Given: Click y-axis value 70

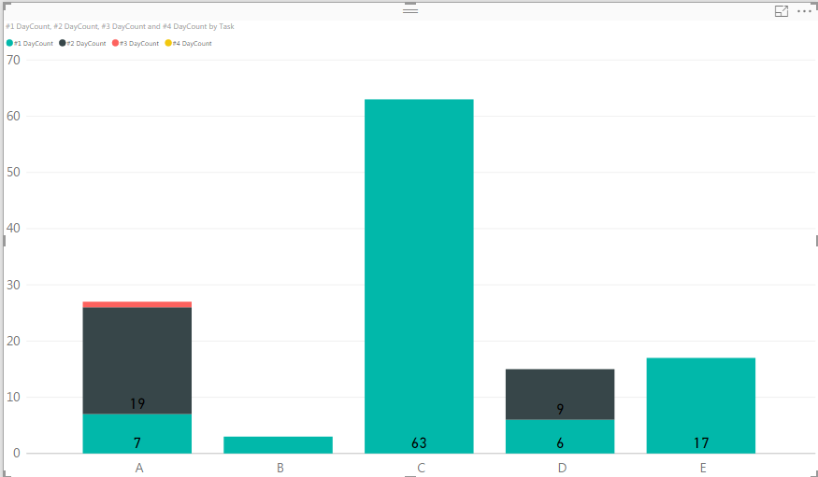Looking at the screenshot, I should coord(13,60).
